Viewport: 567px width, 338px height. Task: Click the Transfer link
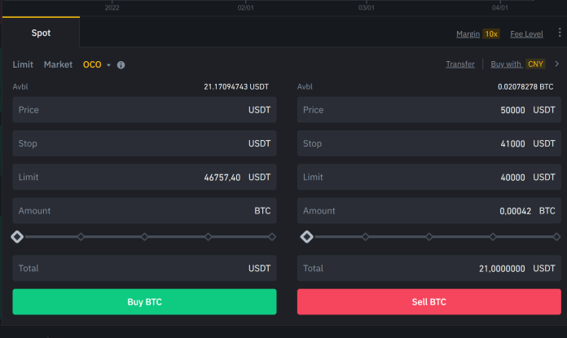460,64
